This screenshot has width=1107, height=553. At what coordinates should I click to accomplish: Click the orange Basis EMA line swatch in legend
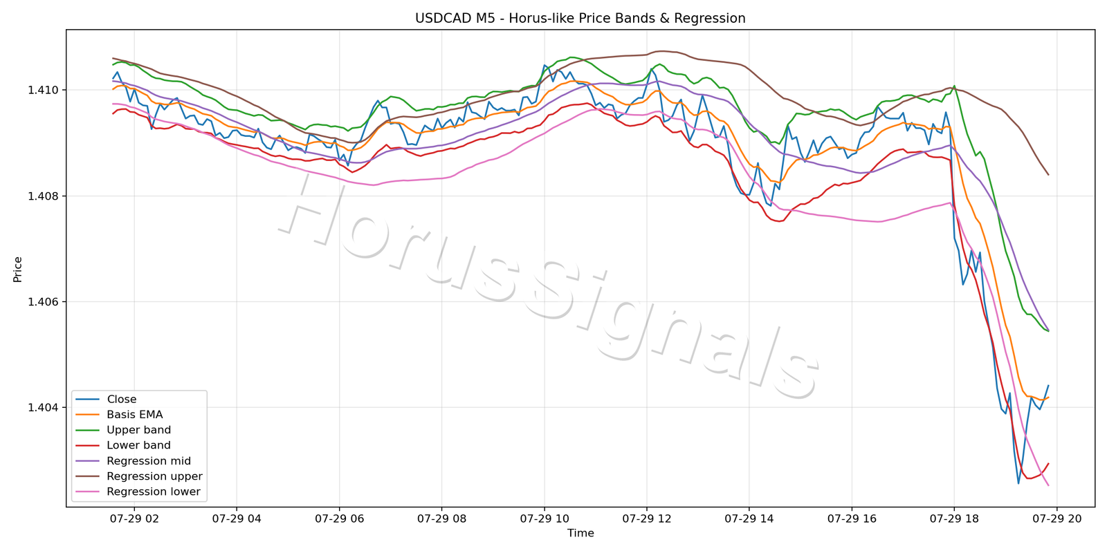tap(87, 415)
